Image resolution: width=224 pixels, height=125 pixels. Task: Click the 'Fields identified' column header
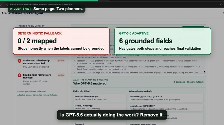pyautogui.click(x=81, y=91)
